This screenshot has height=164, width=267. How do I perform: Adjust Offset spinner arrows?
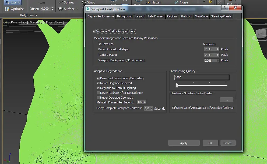[52, 9]
